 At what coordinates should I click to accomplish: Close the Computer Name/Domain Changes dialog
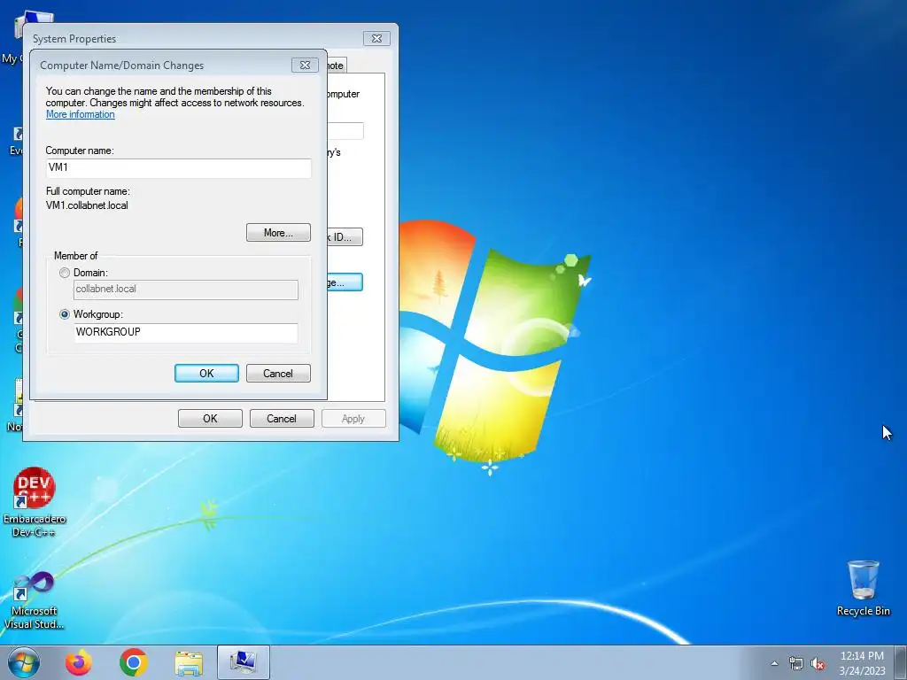305,66
